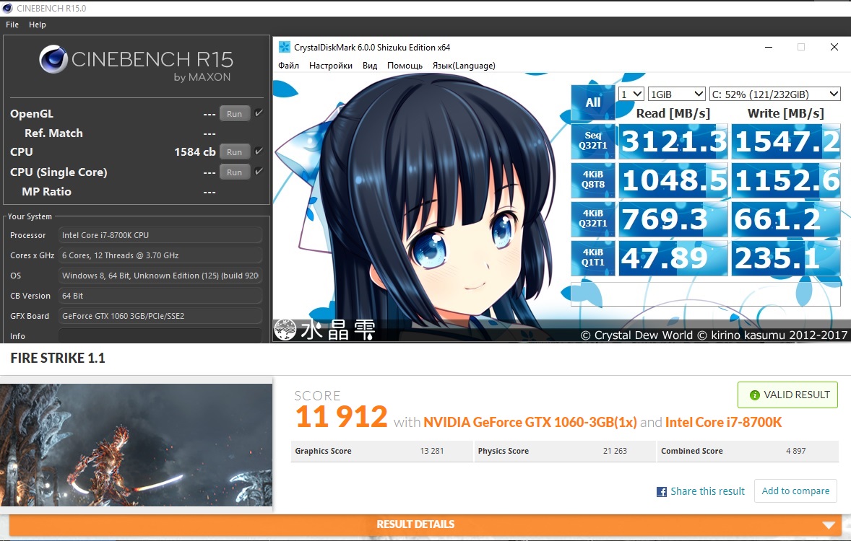Click the Combined Score value 4 897
The image size is (851, 541).
[795, 451]
